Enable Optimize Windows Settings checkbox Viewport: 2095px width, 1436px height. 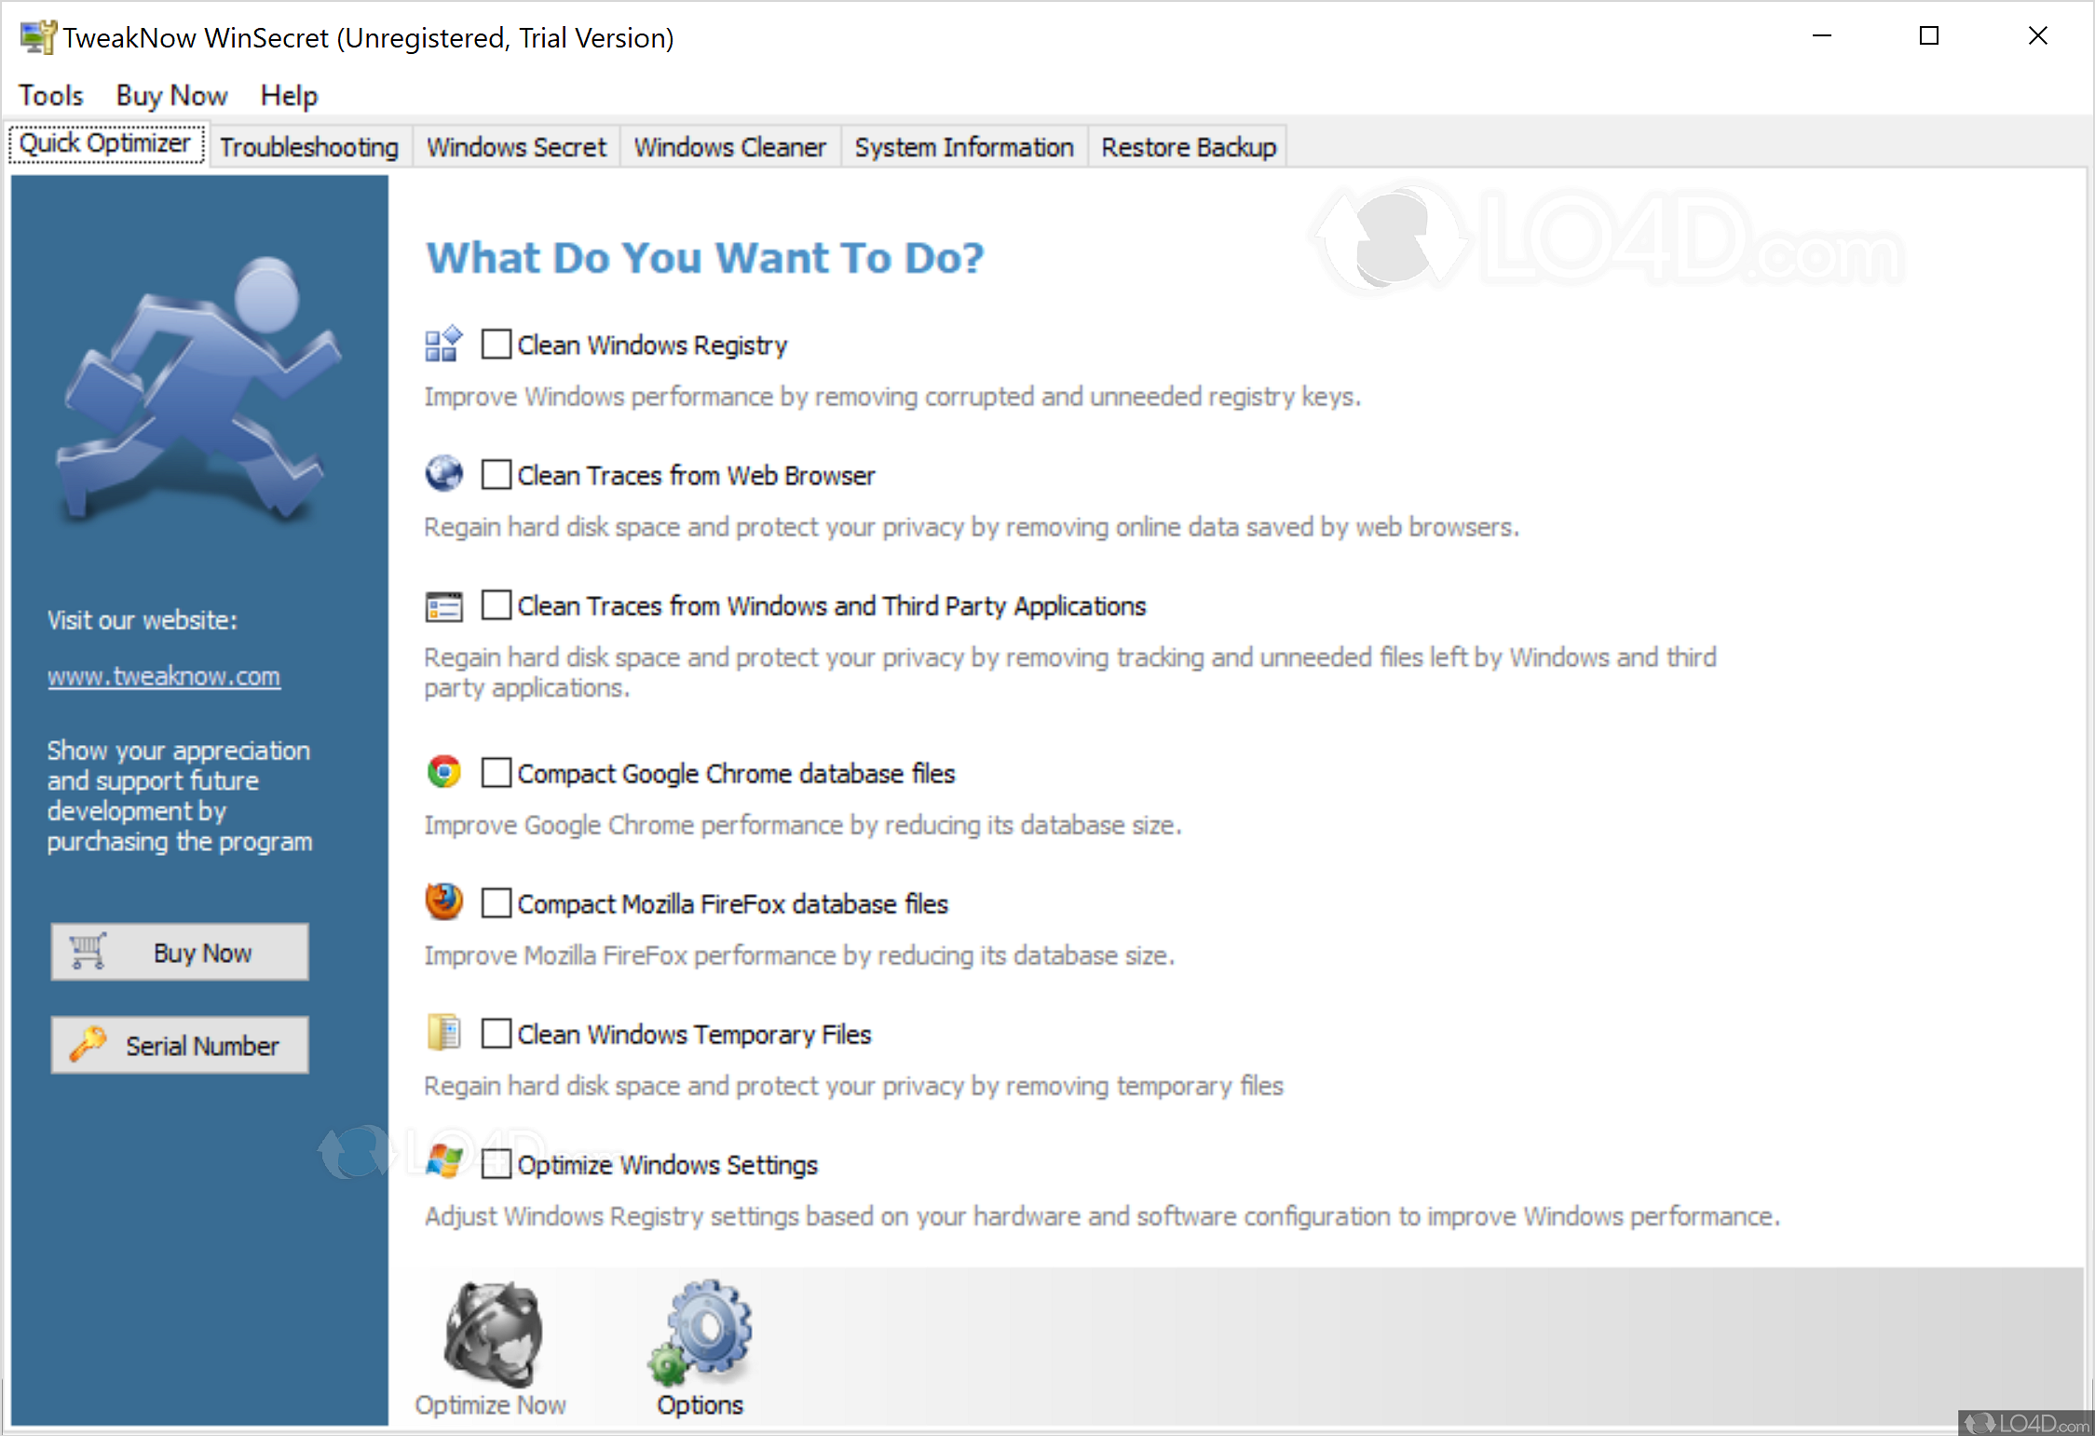pos(497,1164)
